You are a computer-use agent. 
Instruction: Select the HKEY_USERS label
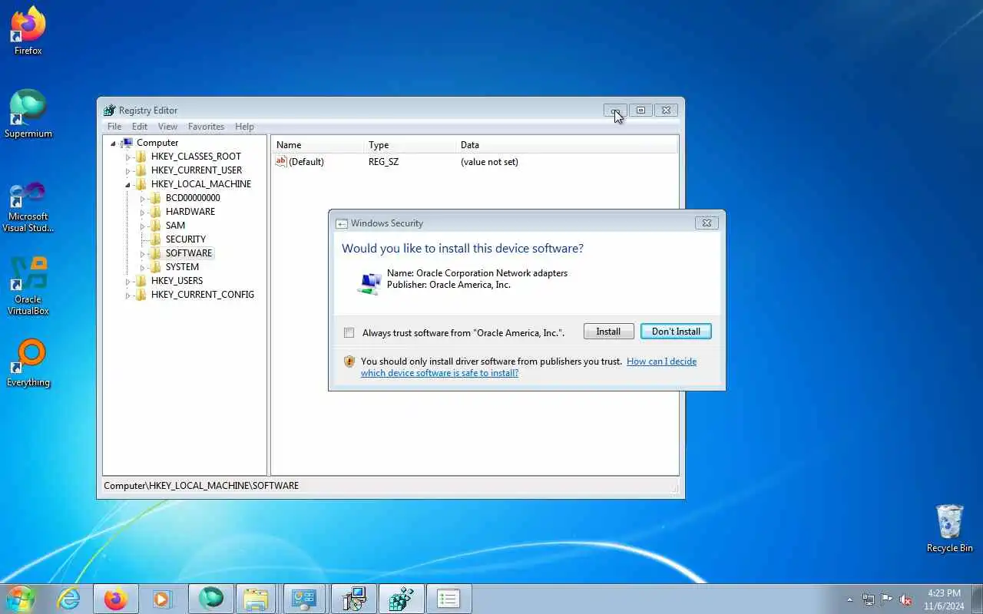(177, 281)
